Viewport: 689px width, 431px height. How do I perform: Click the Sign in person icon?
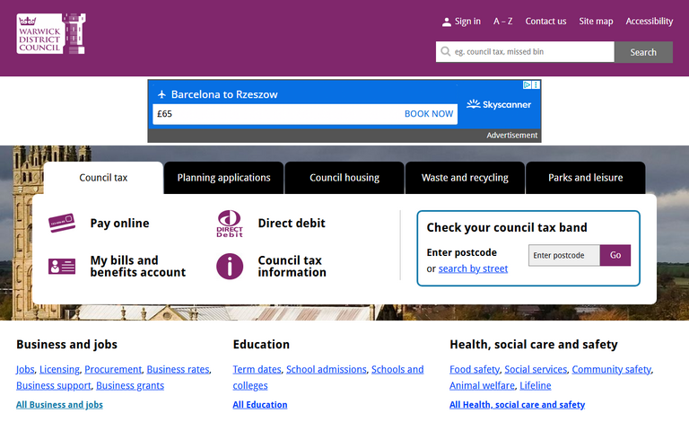447,22
